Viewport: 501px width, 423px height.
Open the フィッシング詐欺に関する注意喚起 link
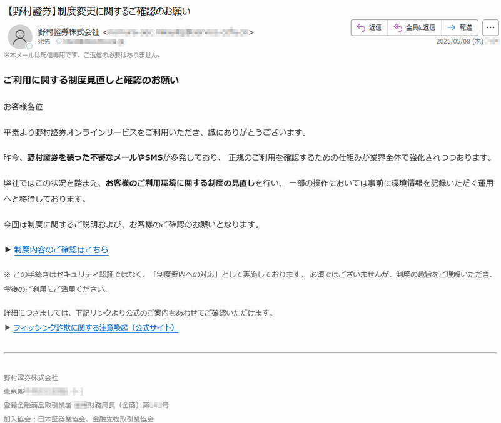click(x=96, y=327)
